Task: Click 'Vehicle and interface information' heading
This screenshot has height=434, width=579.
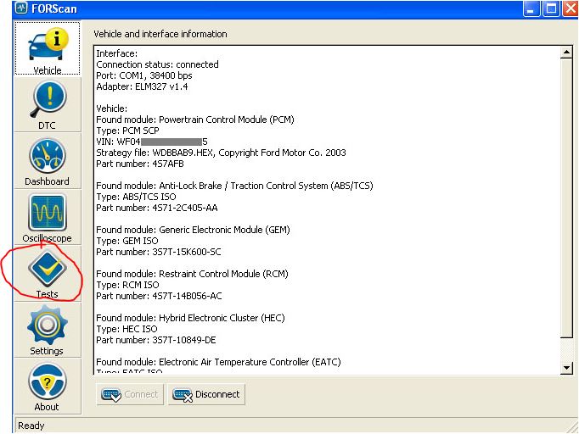Action: [160, 34]
